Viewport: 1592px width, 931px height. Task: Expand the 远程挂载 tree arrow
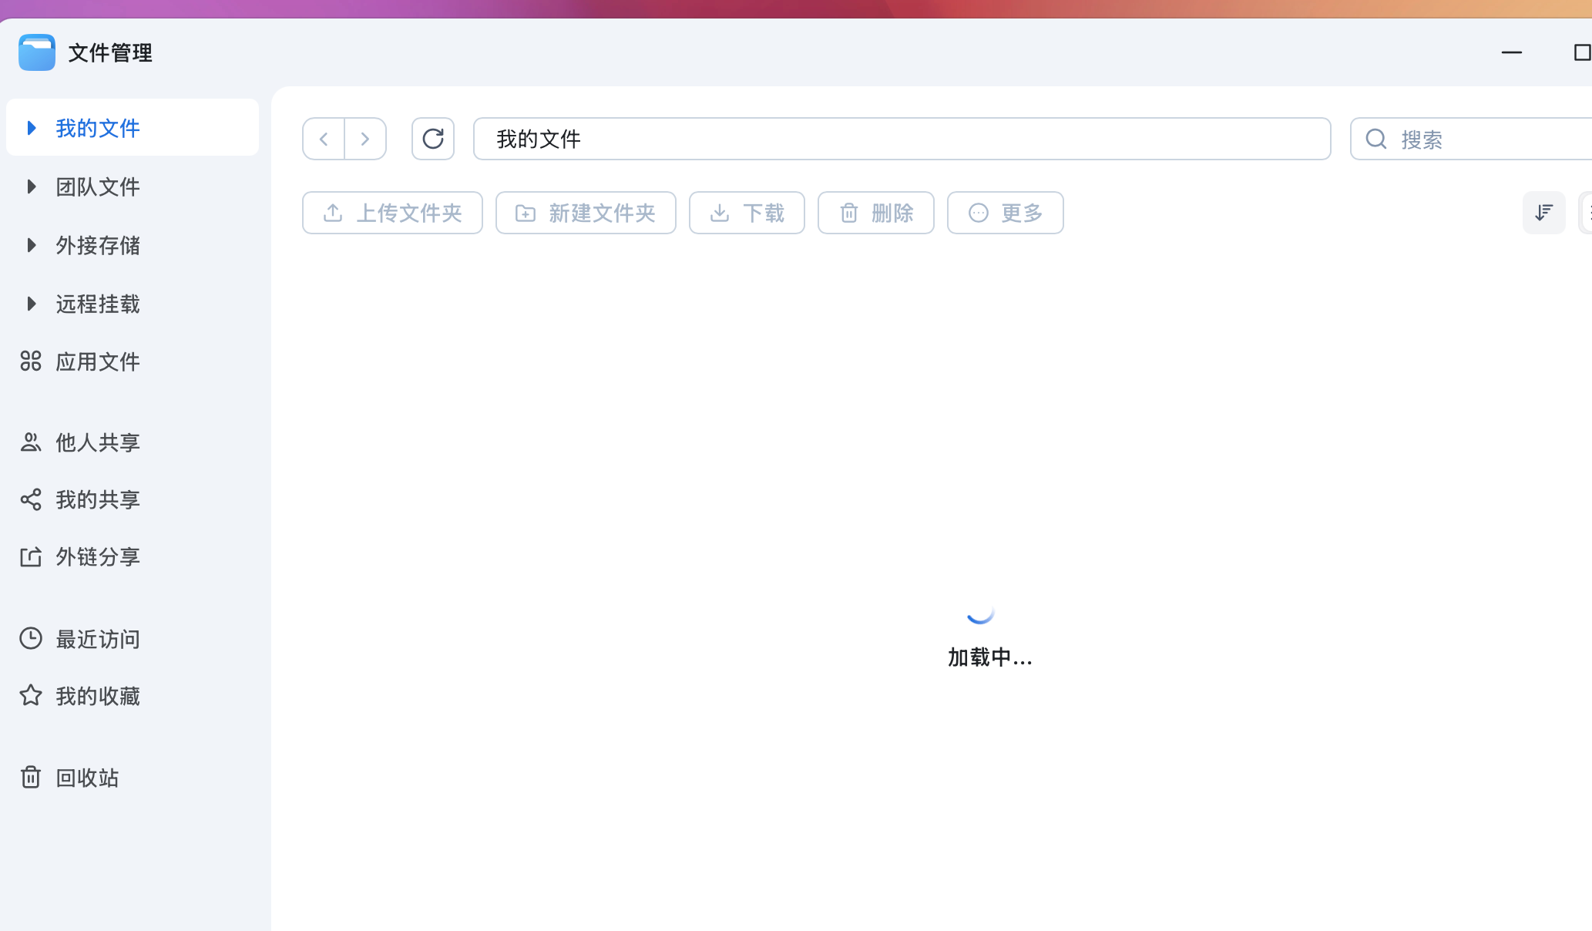tap(31, 304)
